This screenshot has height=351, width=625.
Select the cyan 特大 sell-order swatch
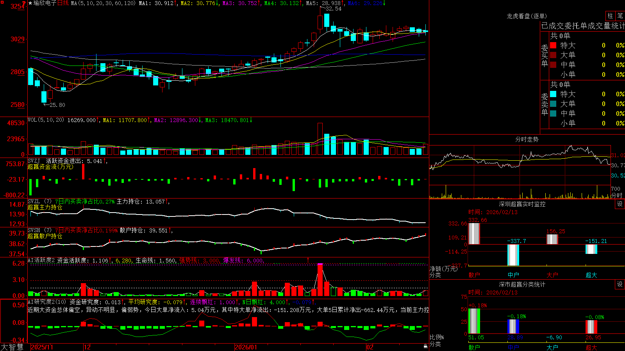[553, 94]
